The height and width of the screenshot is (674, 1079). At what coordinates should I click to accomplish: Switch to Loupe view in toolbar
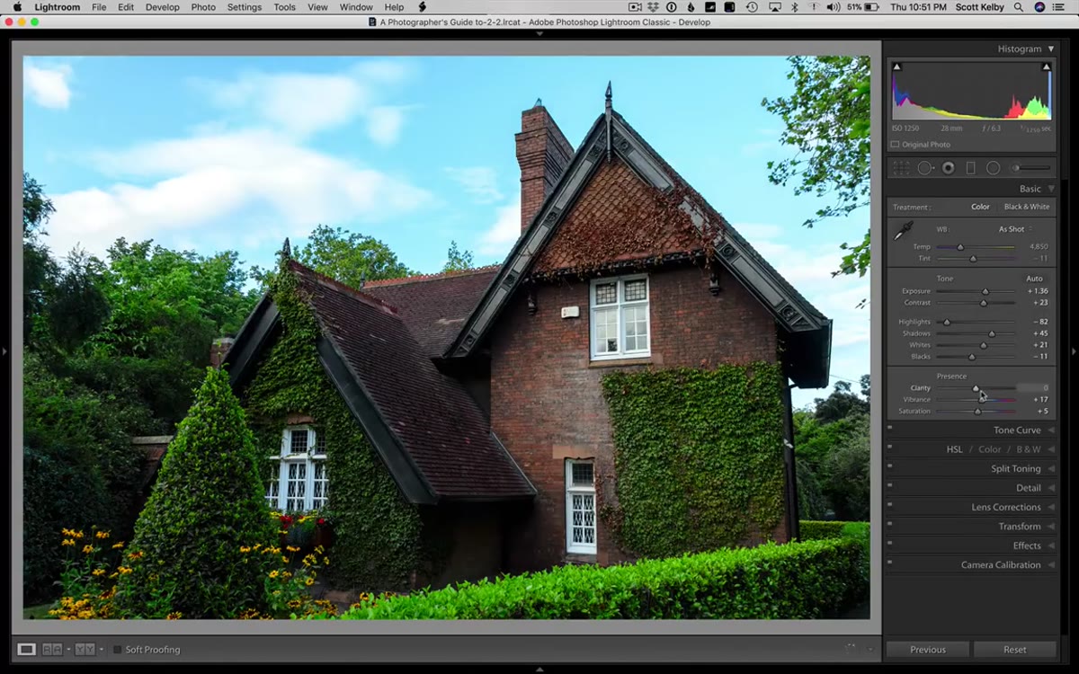click(x=27, y=649)
